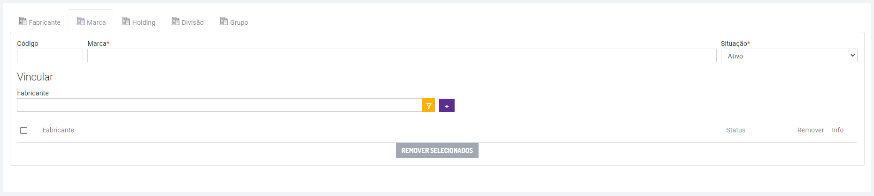This screenshot has width=874, height=196.
Task: Select the Marca tab
Action: [x=91, y=22]
